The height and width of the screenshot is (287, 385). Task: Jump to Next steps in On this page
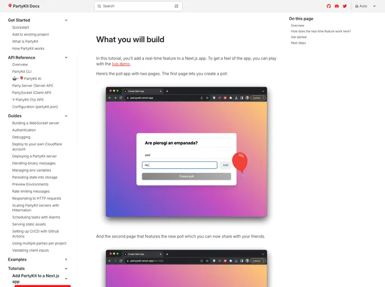298,43
